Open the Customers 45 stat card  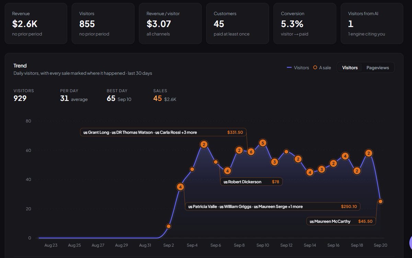pyautogui.click(x=238, y=24)
